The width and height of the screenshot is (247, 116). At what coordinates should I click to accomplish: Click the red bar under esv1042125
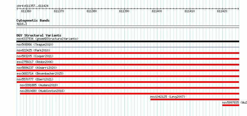(195, 99)
